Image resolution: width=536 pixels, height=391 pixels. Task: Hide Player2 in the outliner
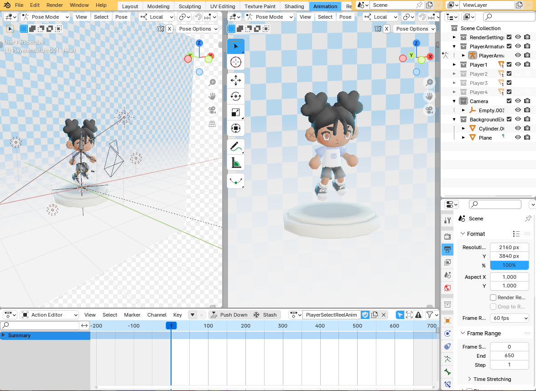pos(517,73)
